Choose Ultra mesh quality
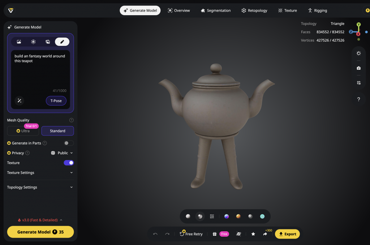 click(23, 131)
